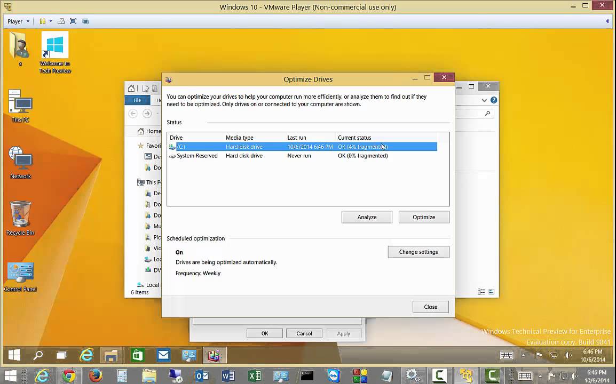This screenshot has height=384, width=616.
Task: Select the Recycle Bin desktop icon
Action: tap(20, 218)
